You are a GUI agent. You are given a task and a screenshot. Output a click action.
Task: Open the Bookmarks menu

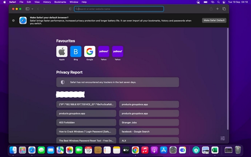[60, 2]
